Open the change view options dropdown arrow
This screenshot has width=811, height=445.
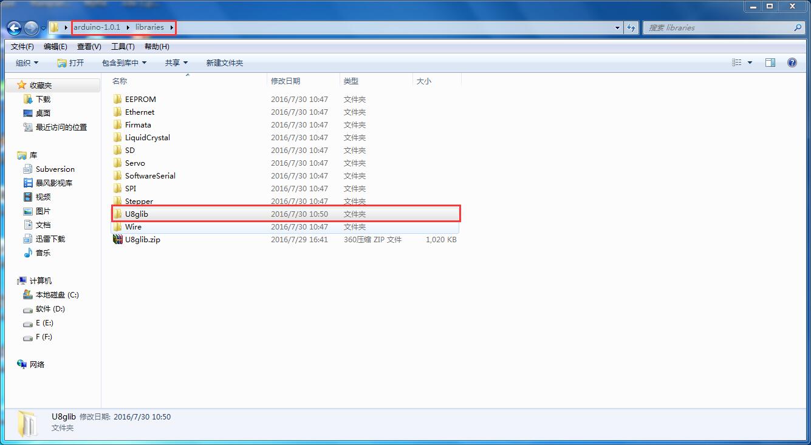[750, 63]
